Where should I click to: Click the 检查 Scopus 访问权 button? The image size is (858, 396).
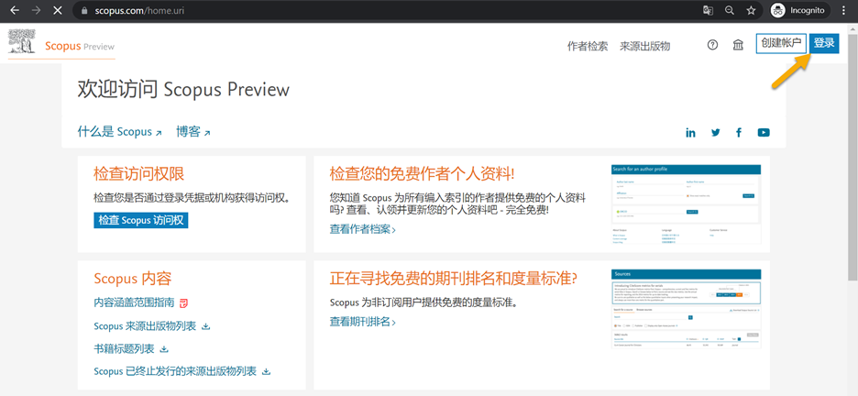(x=140, y=220)
